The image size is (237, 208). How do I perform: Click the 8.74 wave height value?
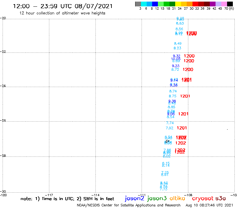tap(173, 91)
